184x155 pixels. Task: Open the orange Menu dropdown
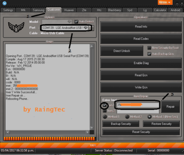pos(165,2)
